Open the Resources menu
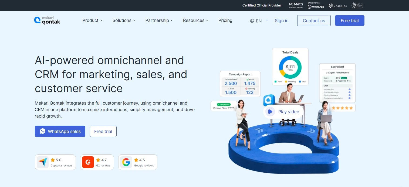The width and height of the screenshot is (409, 187). pos(195,21)
